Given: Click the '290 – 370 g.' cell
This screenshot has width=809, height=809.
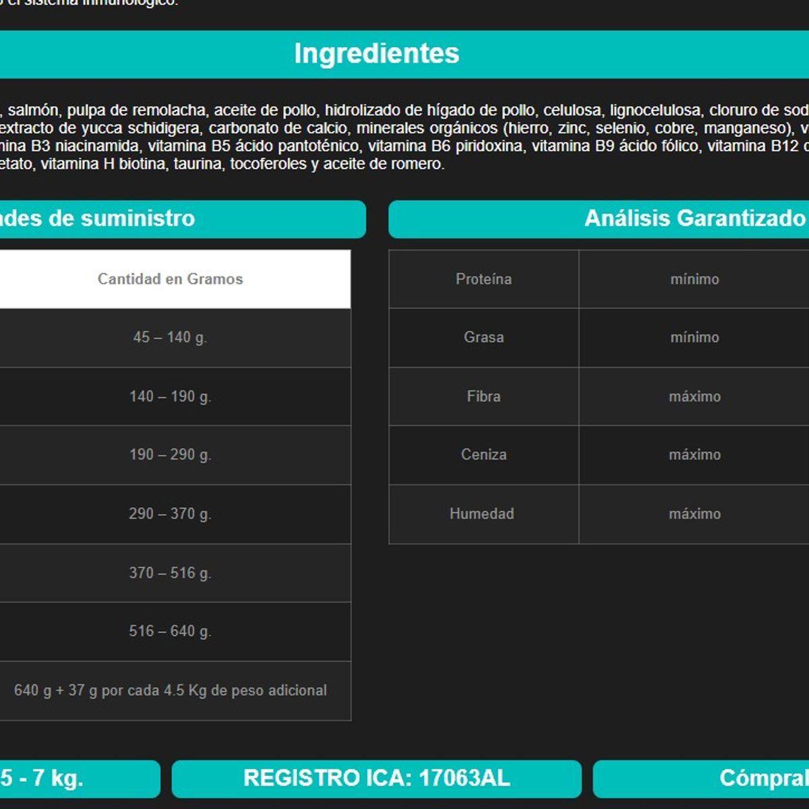Looking at the screenshot, I should (x=170, y=514).
